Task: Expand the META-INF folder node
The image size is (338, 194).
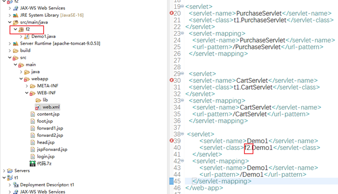Action: 27,86
